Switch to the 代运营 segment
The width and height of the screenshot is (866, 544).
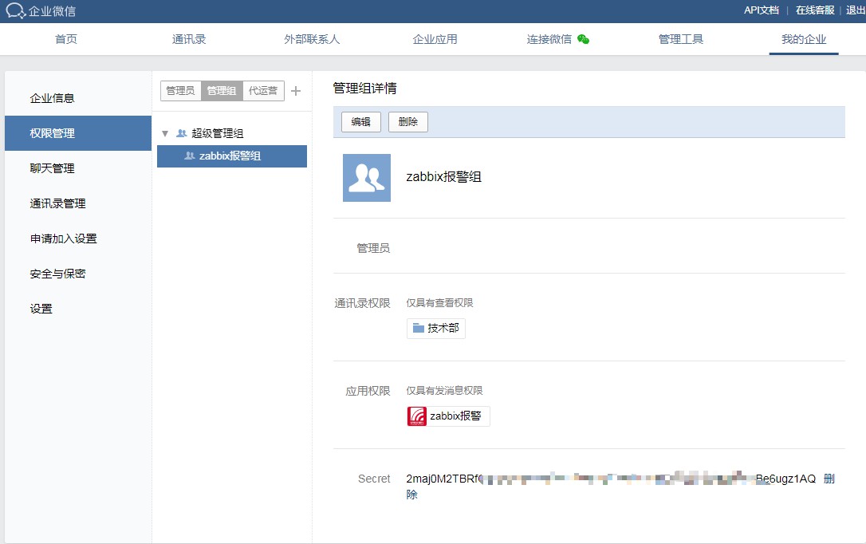click(263, 91)
